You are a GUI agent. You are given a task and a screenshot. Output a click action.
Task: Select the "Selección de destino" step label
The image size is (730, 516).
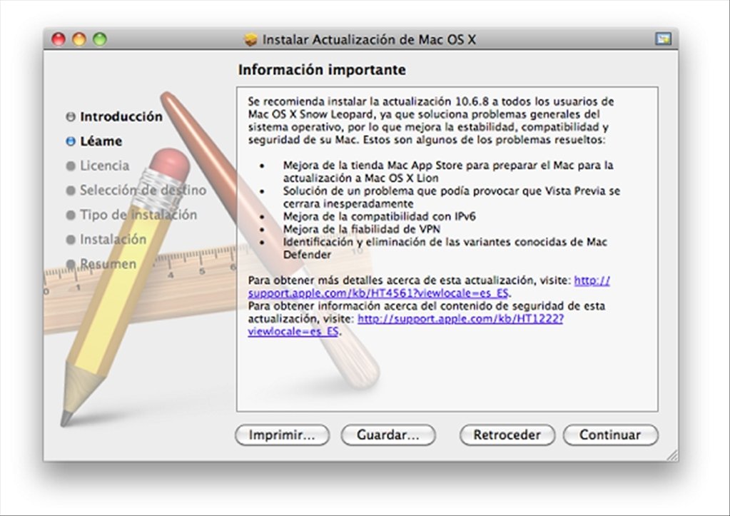pyautogui.click(x=143, y=190)
